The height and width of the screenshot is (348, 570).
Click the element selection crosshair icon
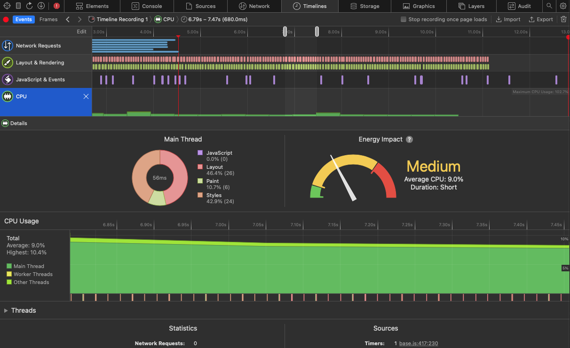tap(7, 6)
